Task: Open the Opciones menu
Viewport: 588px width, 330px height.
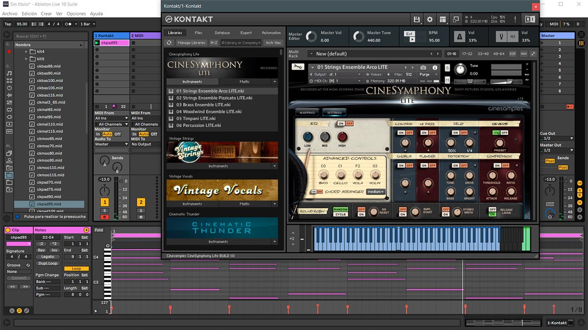Action: pyautogui.click(x=76, y=14)
